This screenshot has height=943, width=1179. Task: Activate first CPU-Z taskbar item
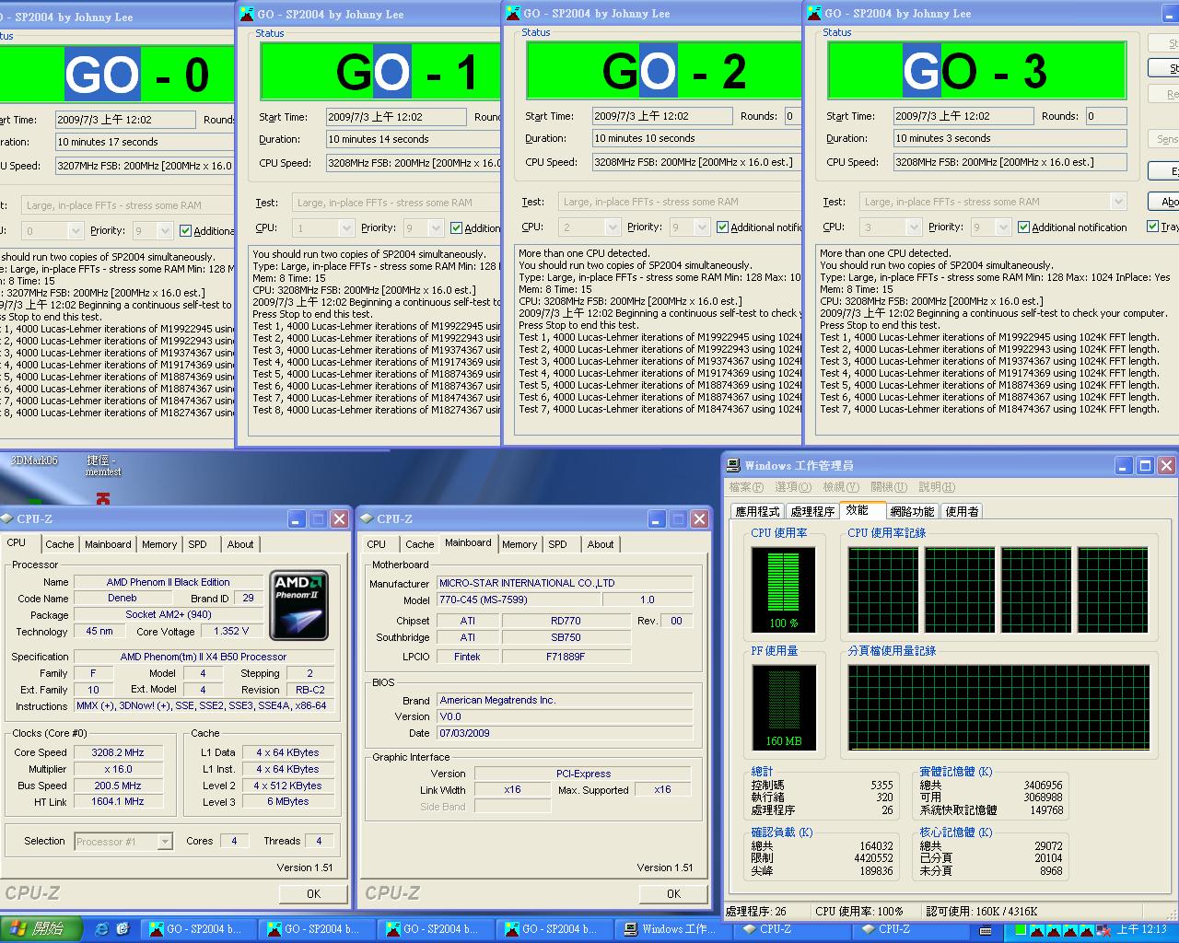790,929
